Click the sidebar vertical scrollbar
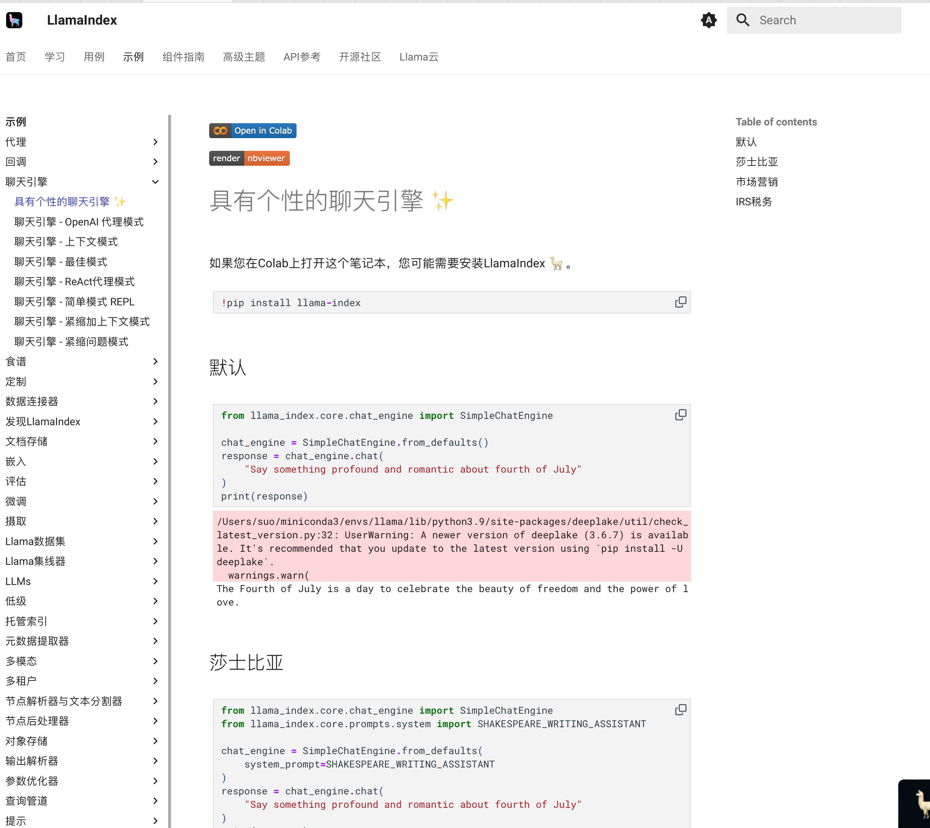This screenshot has width=930, height=828. coord(169,455)
